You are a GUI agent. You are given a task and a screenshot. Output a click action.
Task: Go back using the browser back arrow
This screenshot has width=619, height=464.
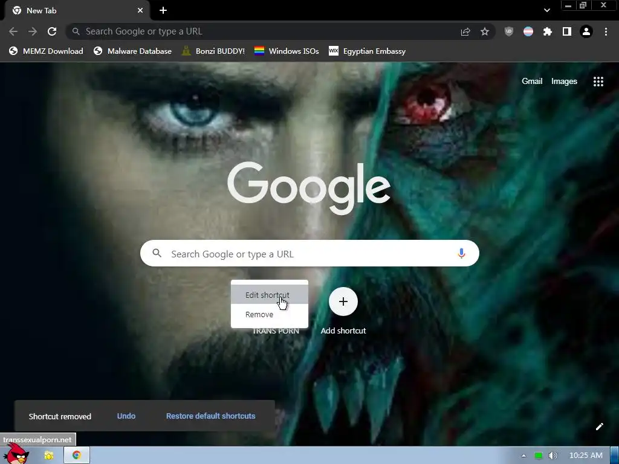click(x=13, y=31)
